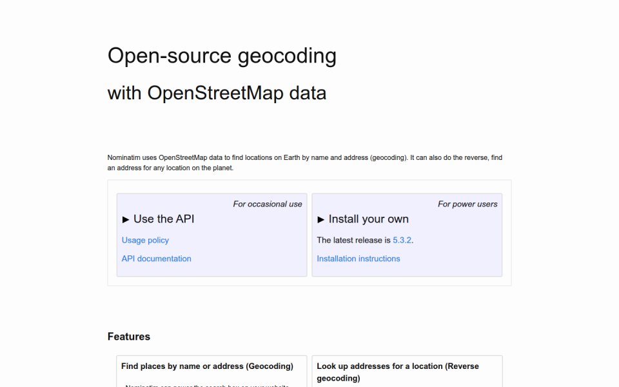Image resolution: width=619 pixels, height=387 pixels.
Task: Click the word geocoding in the main title
Action: [x=287, y=57]
